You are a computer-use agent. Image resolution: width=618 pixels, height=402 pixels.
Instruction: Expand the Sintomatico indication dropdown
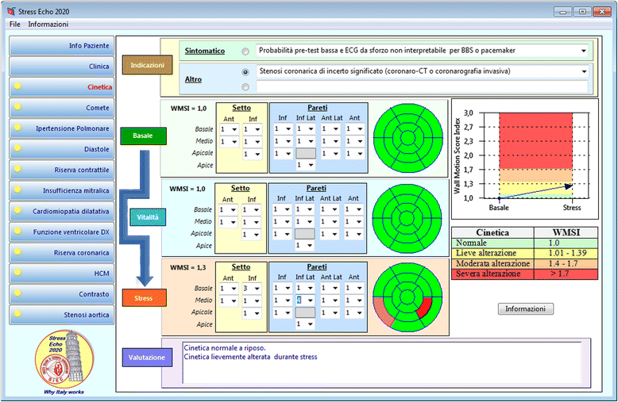(x=582, y=51)
